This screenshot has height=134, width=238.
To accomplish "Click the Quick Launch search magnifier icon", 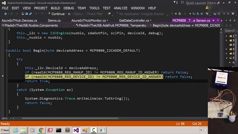I will pos(218,3).
